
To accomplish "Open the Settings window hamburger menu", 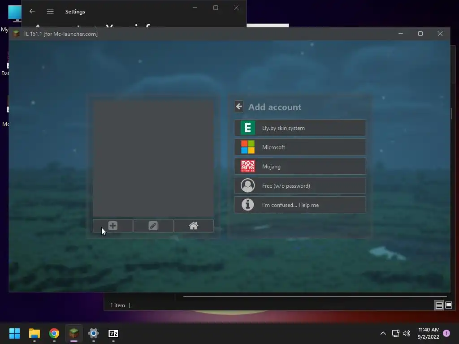I will point(50,11).
